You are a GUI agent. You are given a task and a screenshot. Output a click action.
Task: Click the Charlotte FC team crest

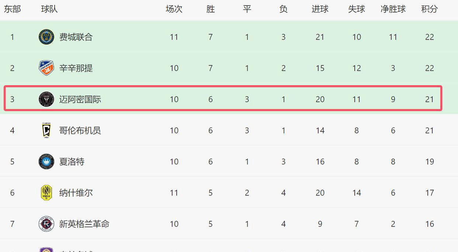(x=46, y=162)
